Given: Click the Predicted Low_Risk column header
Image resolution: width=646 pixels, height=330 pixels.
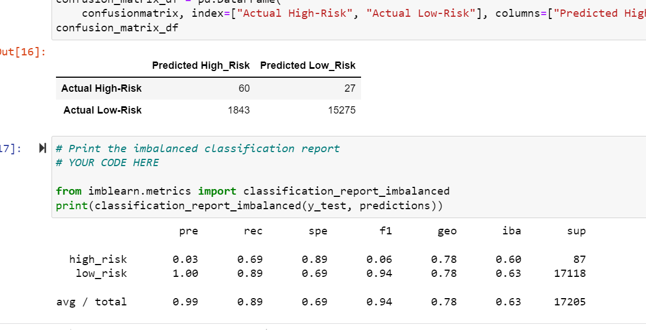Looking at the screenshot, I should click(307, 65).
